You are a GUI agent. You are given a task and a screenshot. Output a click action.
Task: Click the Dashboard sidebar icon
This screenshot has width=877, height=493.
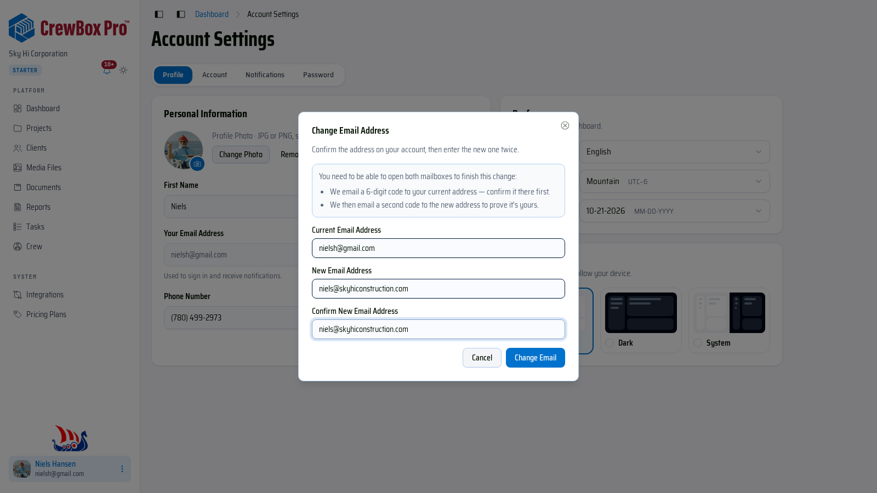pos(18,108)
